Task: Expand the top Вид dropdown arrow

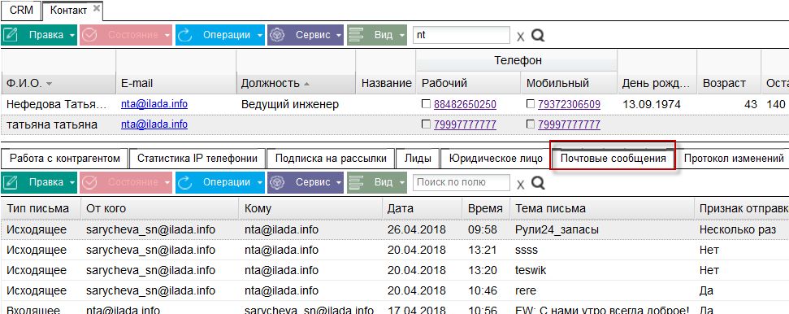Action: point(401,35)
